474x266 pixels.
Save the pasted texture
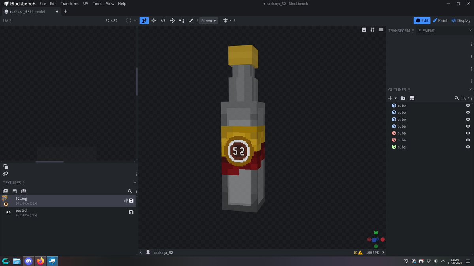131,212
